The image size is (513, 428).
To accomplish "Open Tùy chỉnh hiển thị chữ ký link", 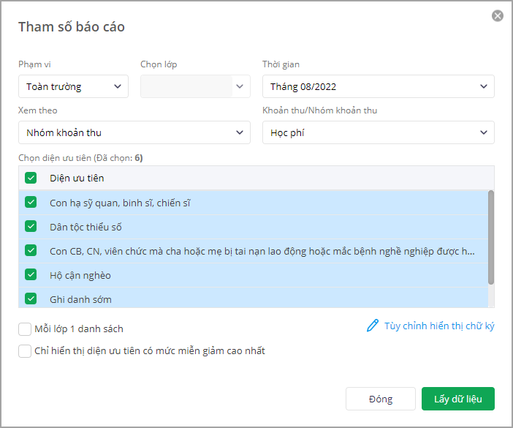I will tap(439, 326).
